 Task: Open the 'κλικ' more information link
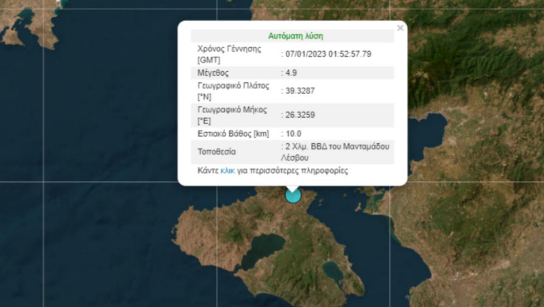(227, 170)
